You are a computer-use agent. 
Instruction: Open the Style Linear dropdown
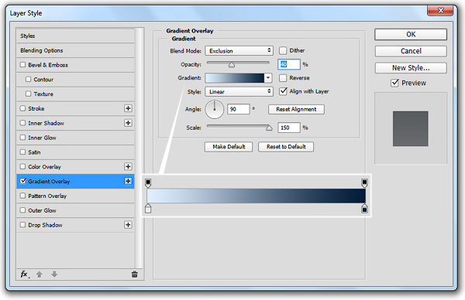coord(239,92)
